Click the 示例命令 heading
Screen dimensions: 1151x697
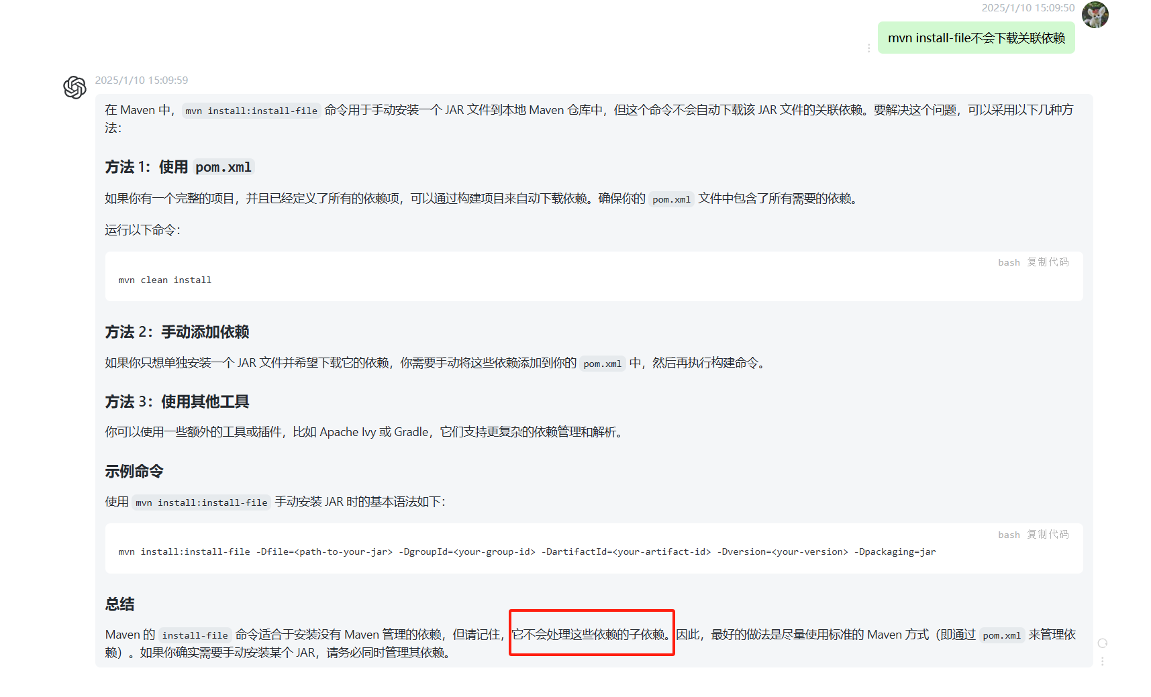[134, 472]
